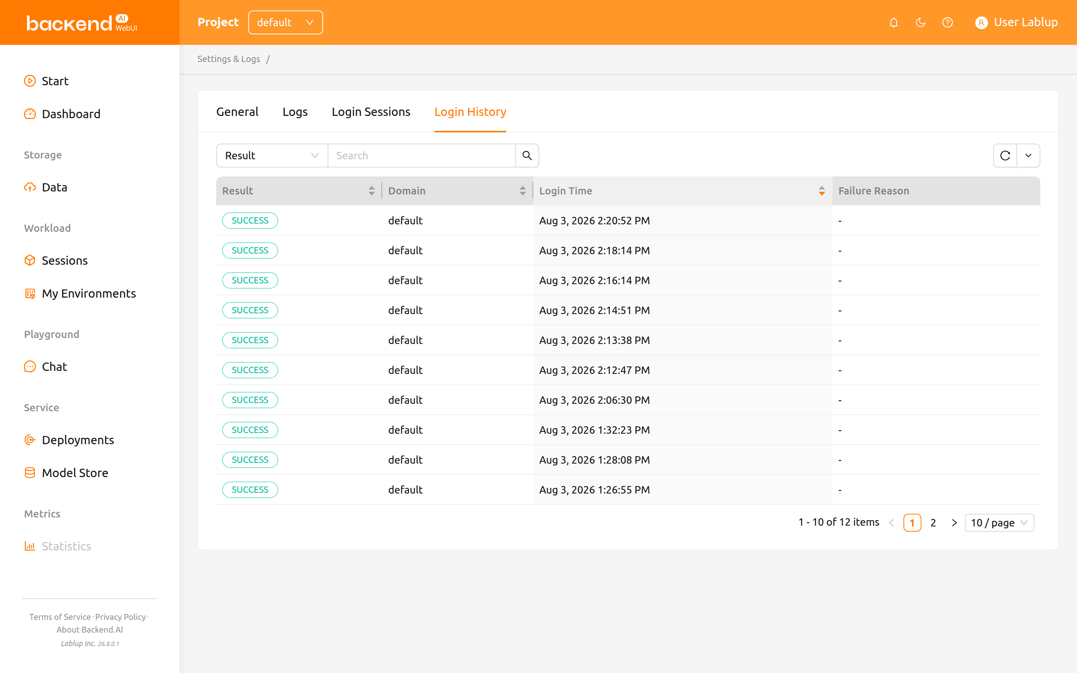Sort by the Domain column
Viewport: 1077px width, 673px height.
tap(522, 191)
